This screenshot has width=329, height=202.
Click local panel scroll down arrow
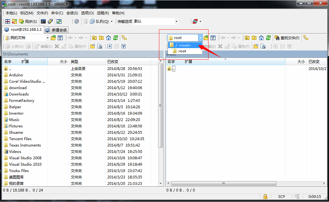(161, 183)
